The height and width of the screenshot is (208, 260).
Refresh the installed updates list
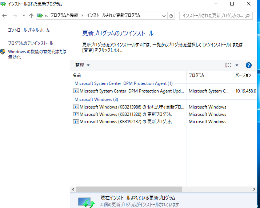click(x=171, y=16)
